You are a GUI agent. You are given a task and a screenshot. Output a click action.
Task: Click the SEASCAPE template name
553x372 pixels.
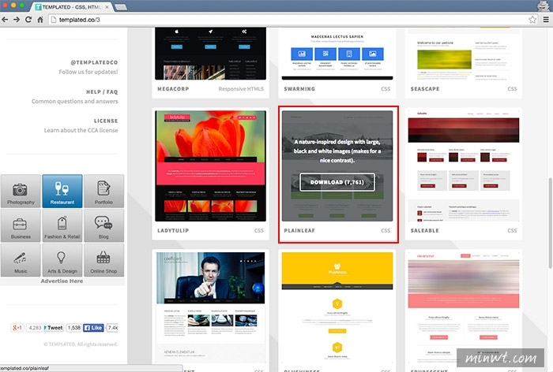point(425,89)
